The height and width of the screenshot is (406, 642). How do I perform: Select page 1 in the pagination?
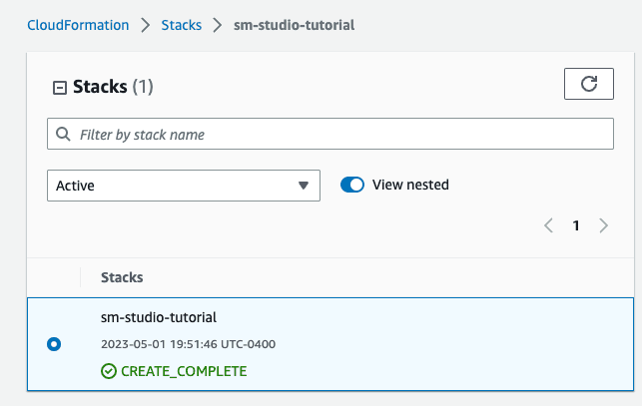[576, 225]
